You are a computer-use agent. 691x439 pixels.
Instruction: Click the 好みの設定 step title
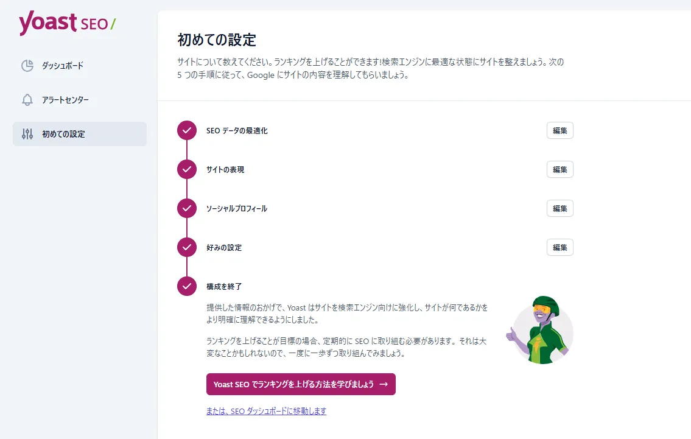click(x=224, y=247)
